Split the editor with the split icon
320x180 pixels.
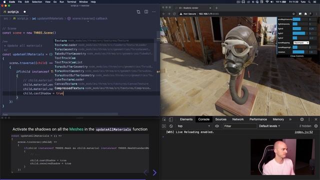[146, 12]
